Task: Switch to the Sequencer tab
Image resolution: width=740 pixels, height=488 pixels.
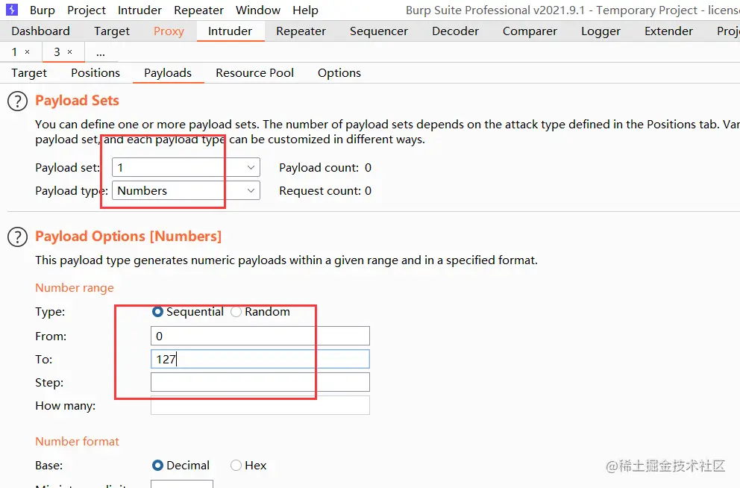Action: [378, 31]
